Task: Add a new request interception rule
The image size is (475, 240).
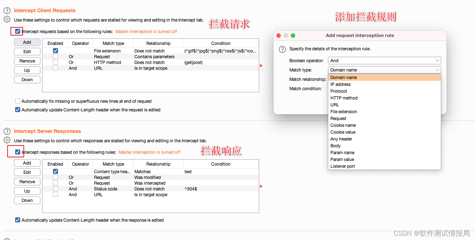Action: [27, 42]
